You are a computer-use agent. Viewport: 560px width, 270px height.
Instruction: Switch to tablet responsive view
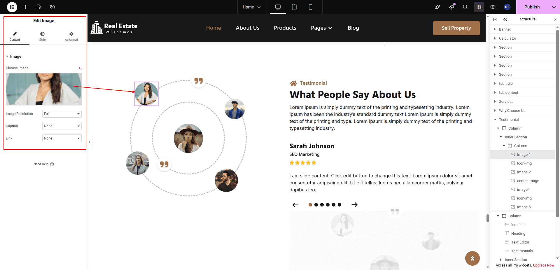click(x=294, y=7)
